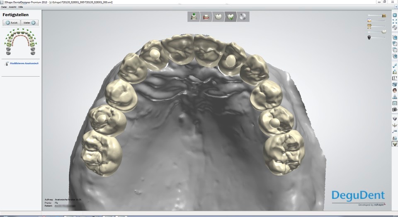
Task: Select the margin line workflow step icon
Action: click(x=205, y=17)
